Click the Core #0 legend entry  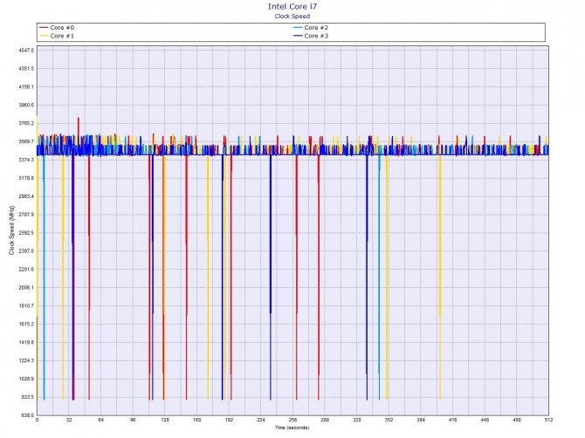57,28
